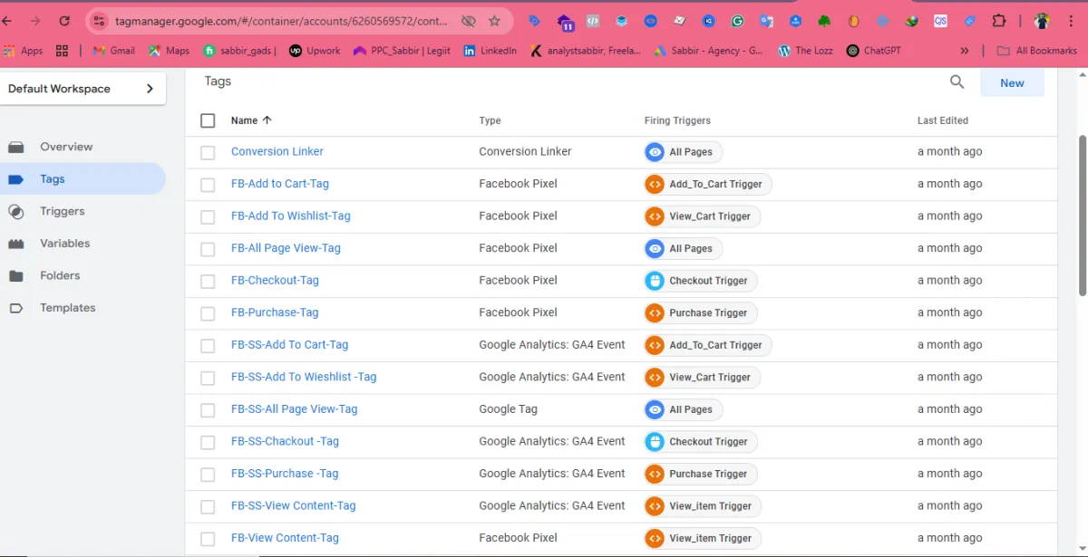Check the FB-Purchase-Tag checkbox
This screenshot has height=557, width=1088.
[208, 313]
